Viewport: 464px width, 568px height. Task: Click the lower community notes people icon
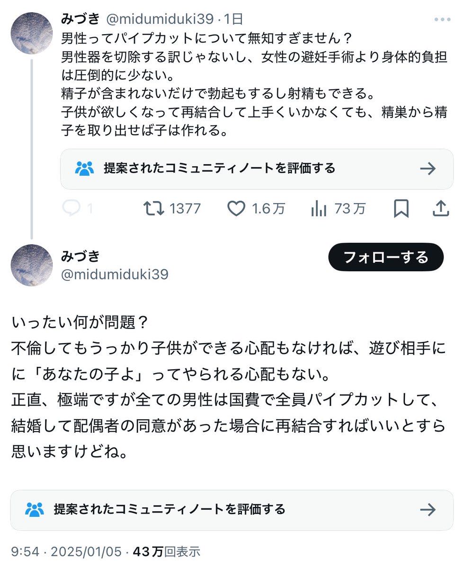35,510
